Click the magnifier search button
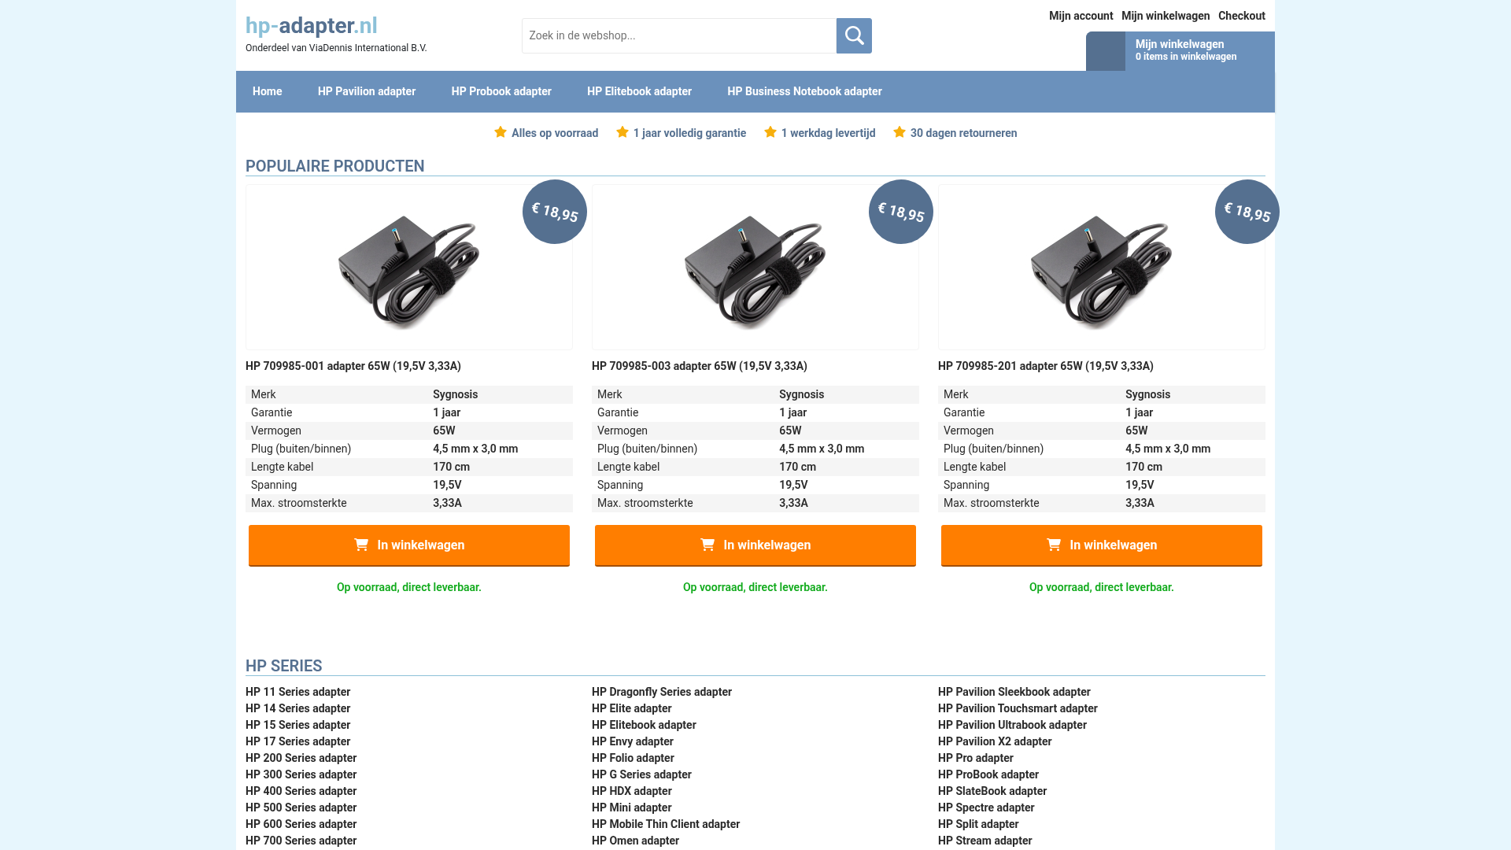 point(854,35)
